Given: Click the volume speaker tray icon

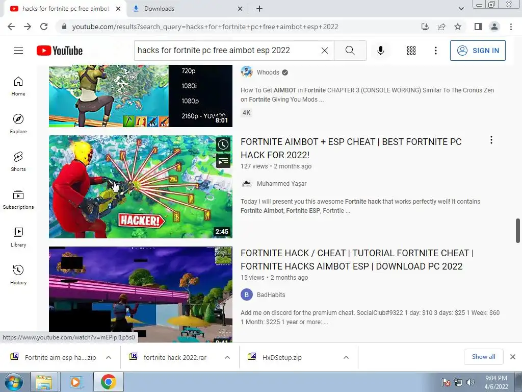Looking at the screenshot, I should click(x=471, y=382).
